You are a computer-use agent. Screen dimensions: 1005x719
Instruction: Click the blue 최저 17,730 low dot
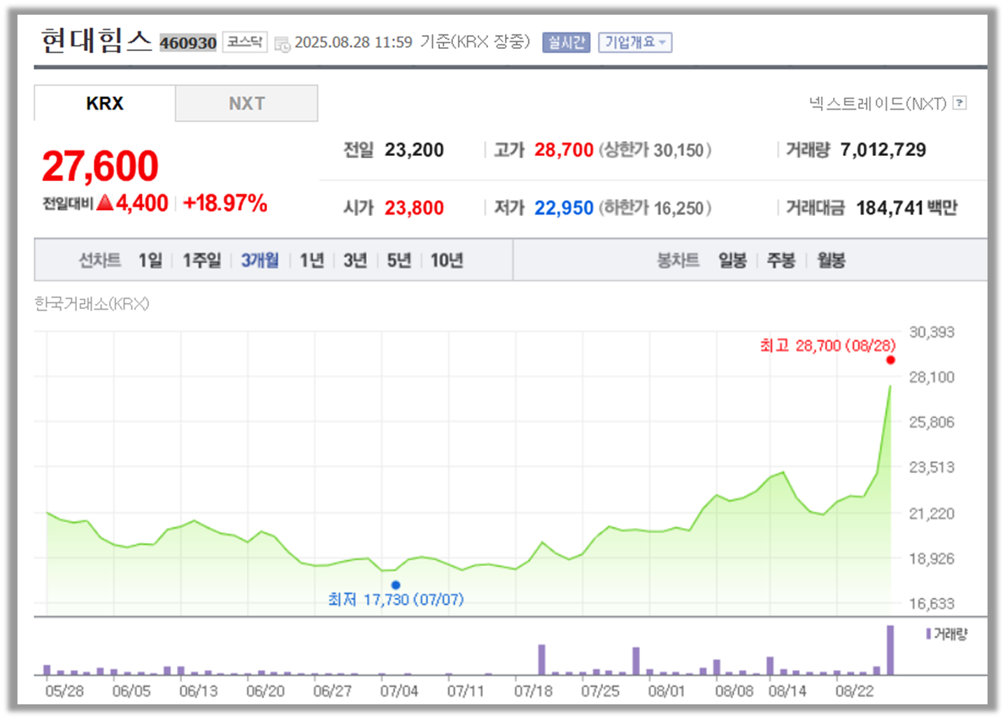pyautogui.click(x=396, y=585)
